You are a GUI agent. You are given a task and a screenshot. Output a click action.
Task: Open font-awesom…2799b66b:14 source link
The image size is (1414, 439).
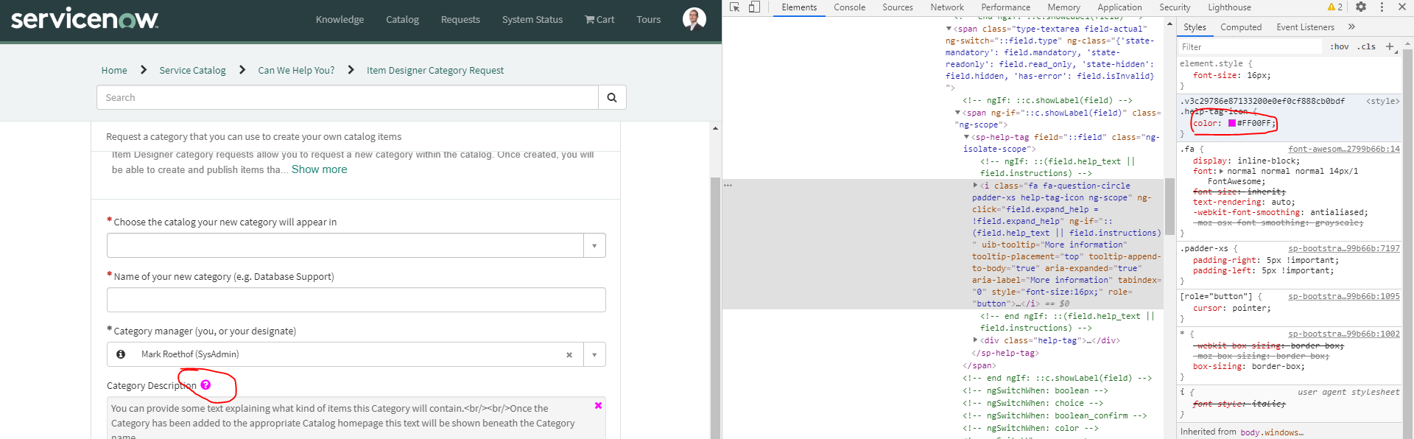pyautogui.click(x=1344, y=149)
